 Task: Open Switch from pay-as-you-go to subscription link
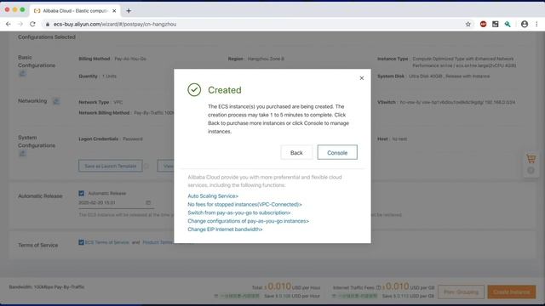(x=239, y=212)
